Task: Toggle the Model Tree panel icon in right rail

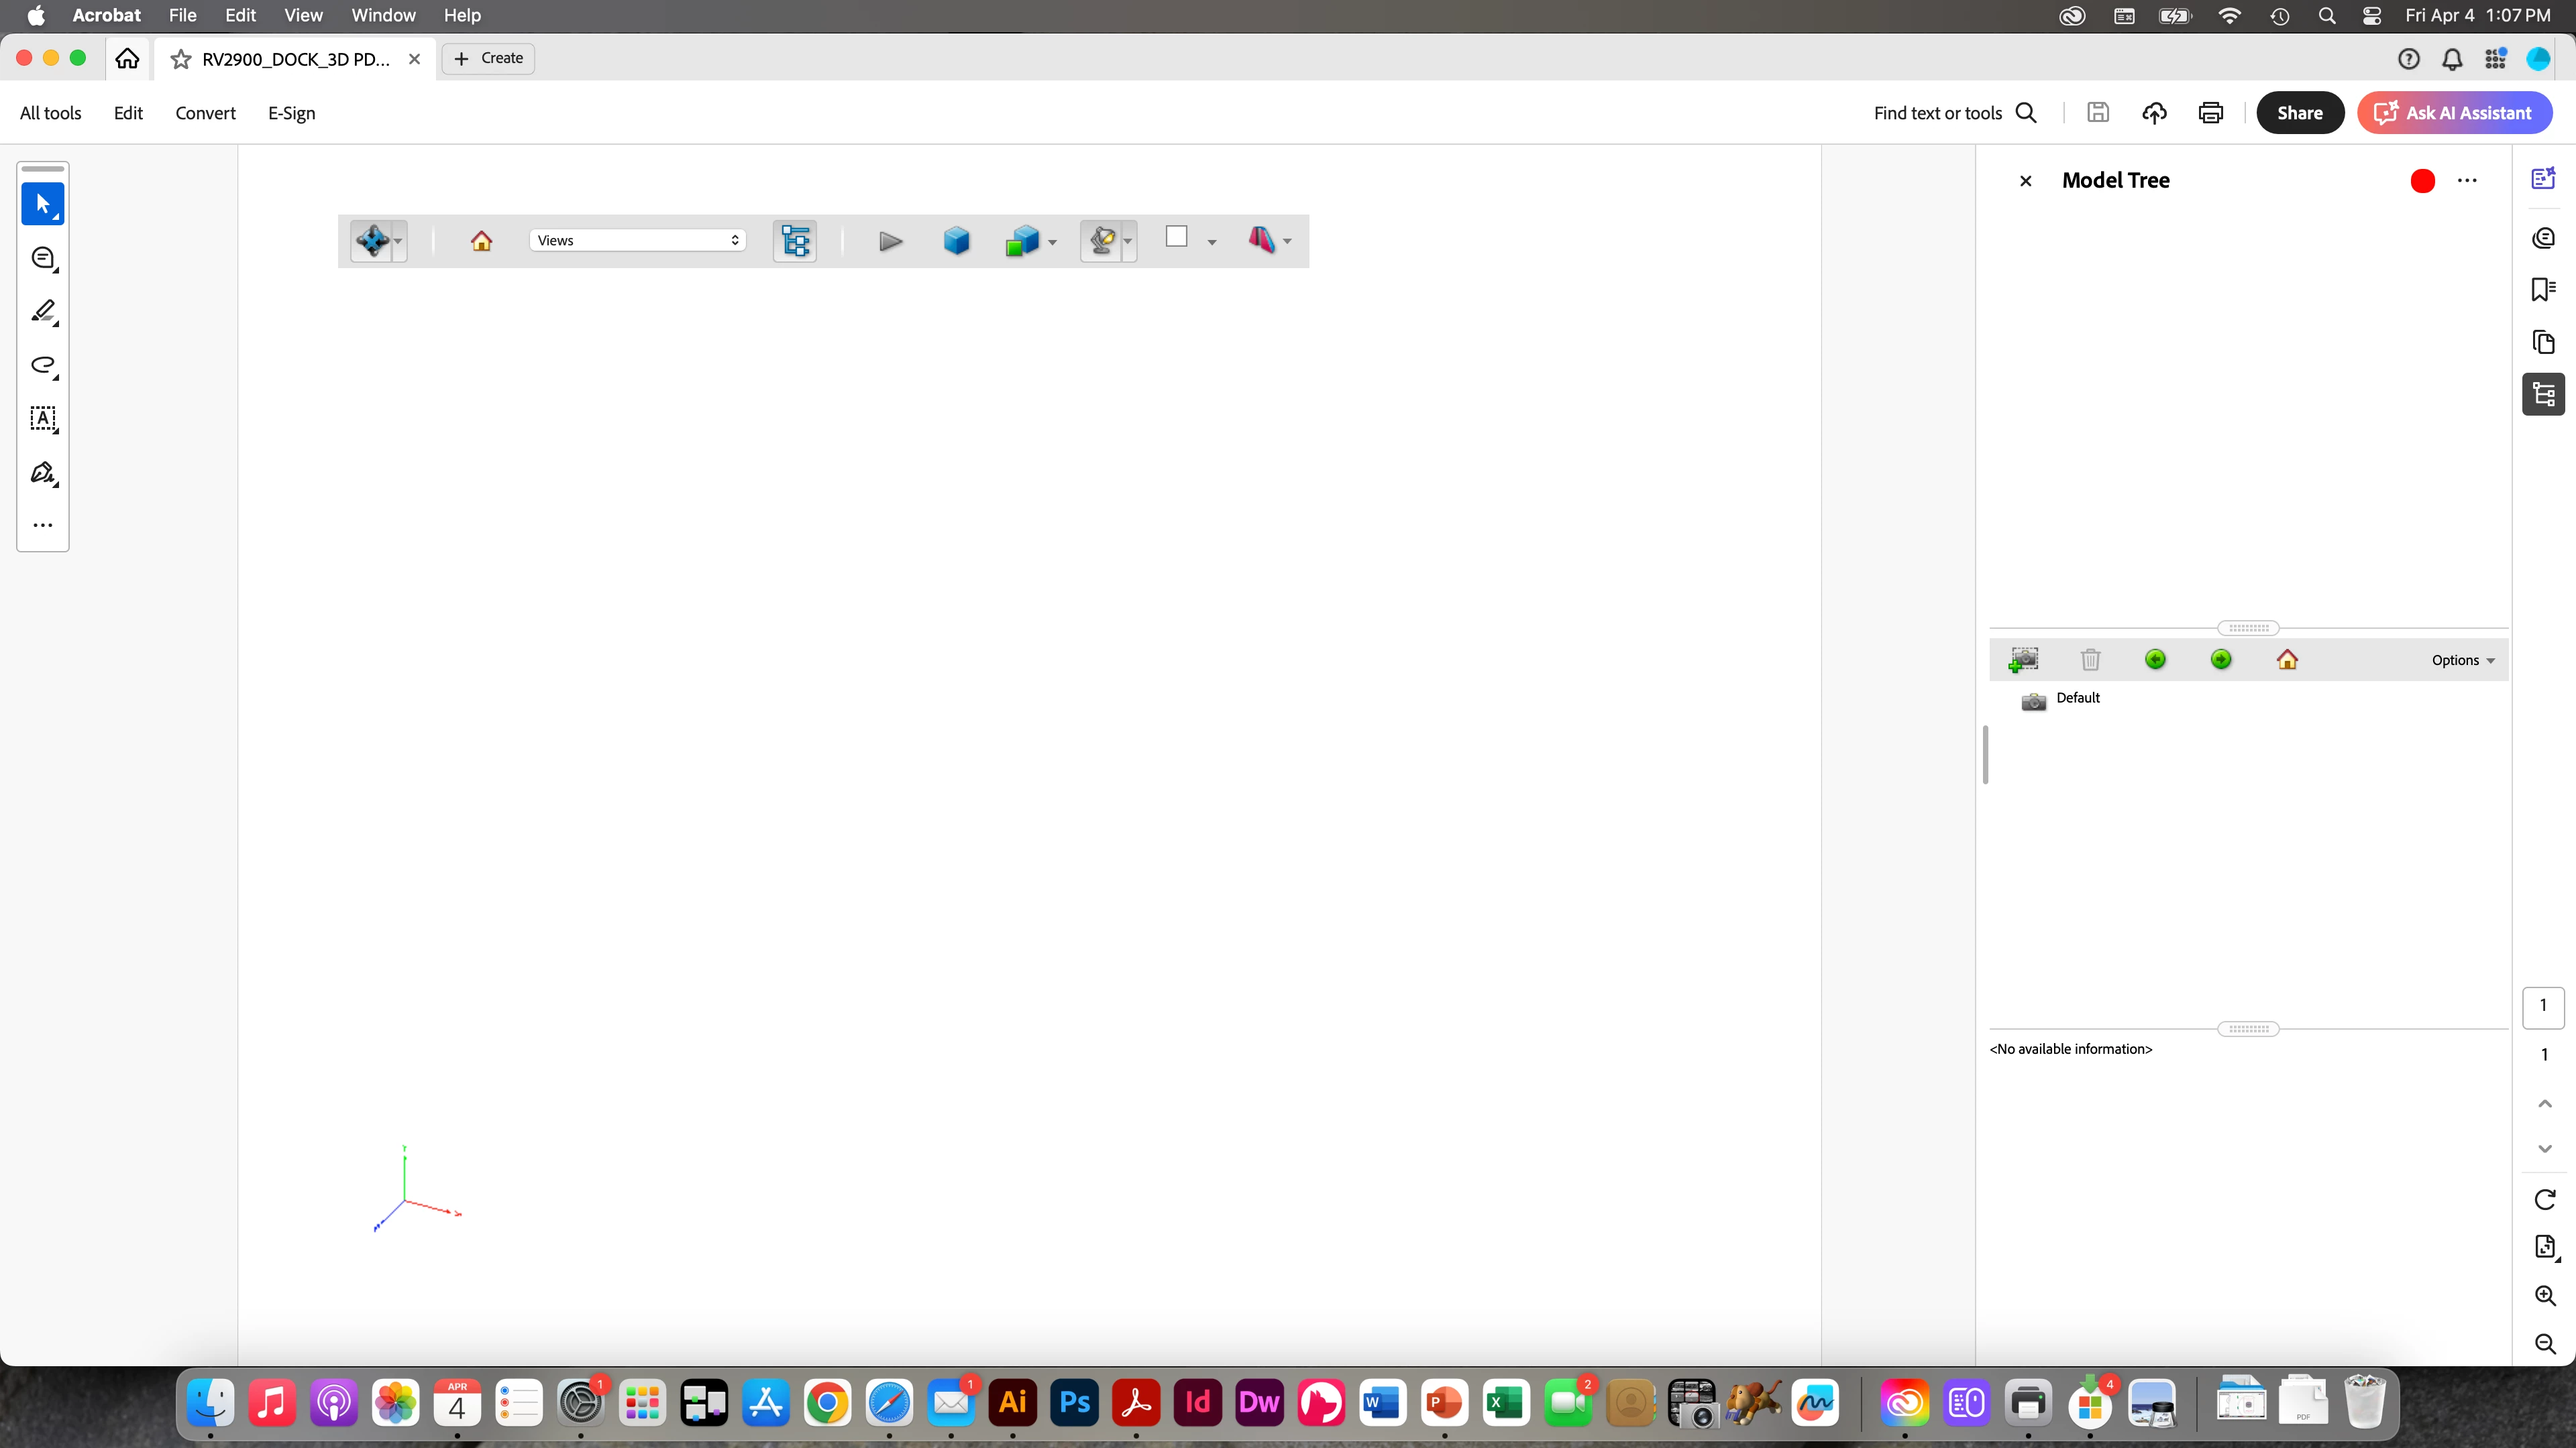Action: pos(2543,395)
